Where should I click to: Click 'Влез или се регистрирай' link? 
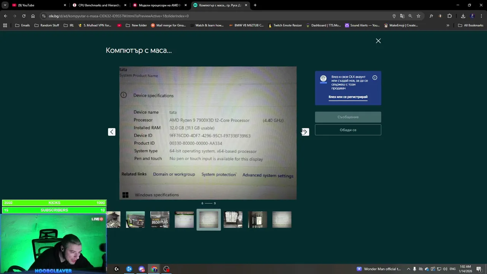tap(348, 97)
